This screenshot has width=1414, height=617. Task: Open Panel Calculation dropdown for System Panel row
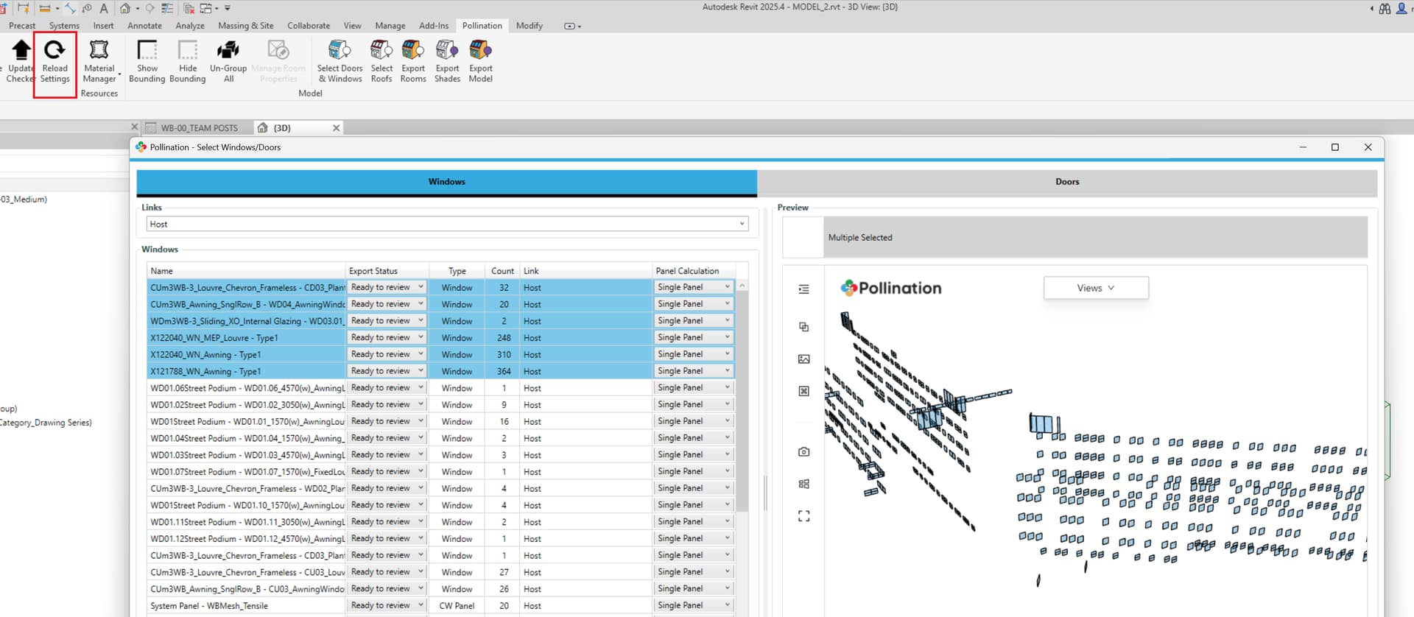(x=727, y=605)
